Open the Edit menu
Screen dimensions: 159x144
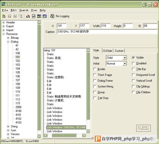pos(14,10)
